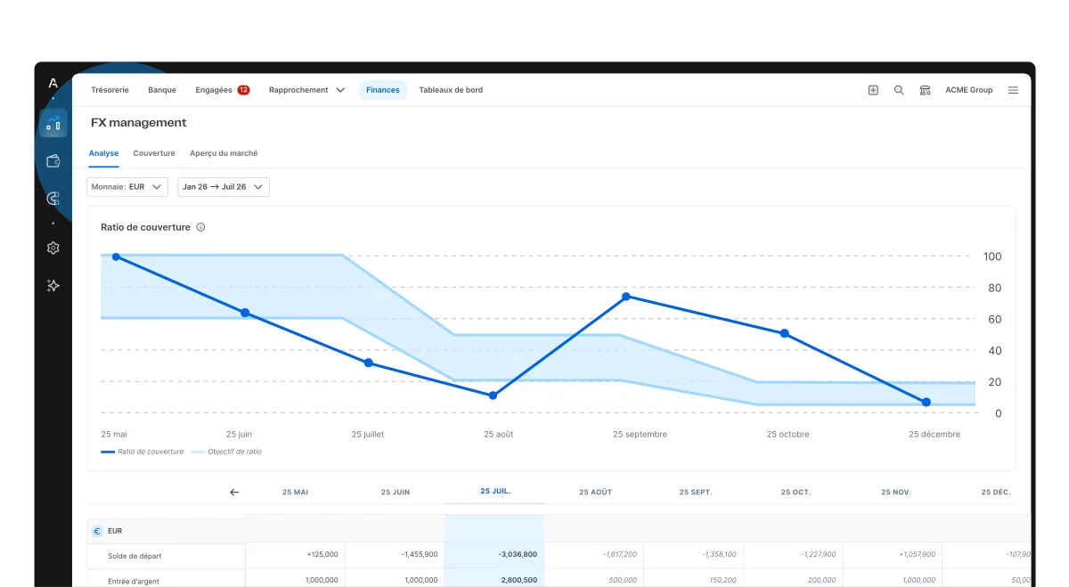Click the back arrow left of 25 MAI
1069x587 pixels.
[234, 492]
